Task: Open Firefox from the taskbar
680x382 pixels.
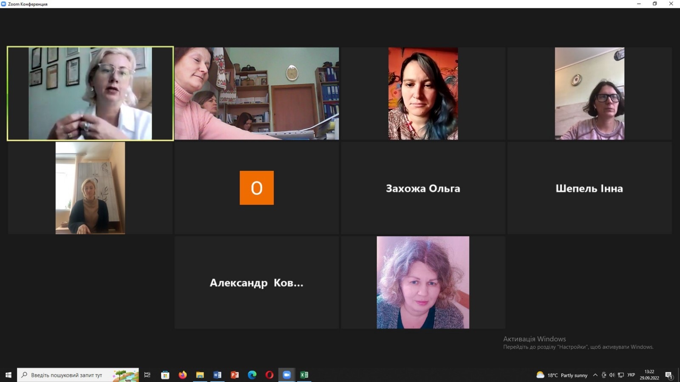Action: point(183,375)
